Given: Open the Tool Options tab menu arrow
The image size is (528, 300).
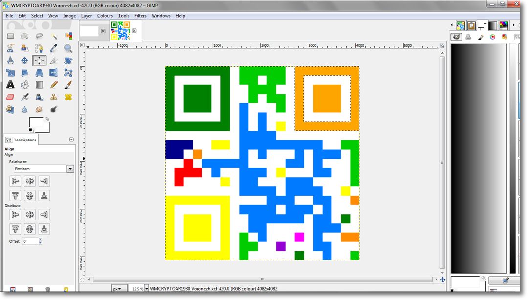Looking at the screenshot, I should coord(71,140).
